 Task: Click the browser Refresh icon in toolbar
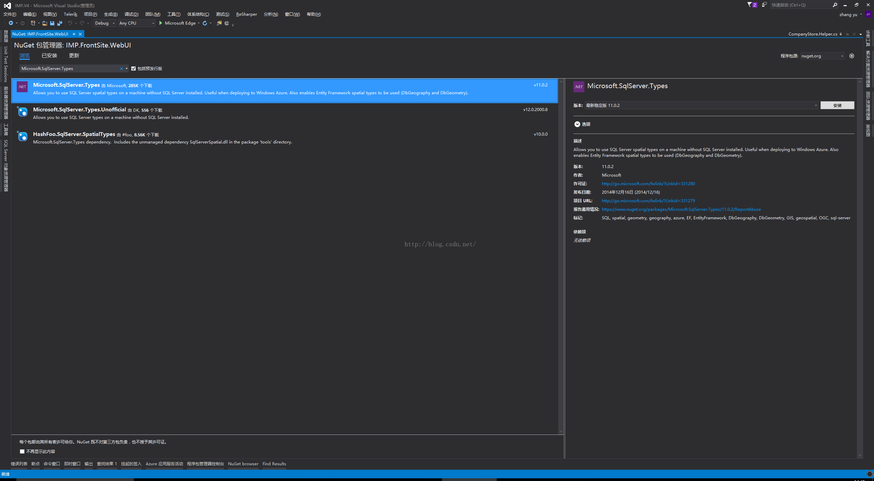205,23
